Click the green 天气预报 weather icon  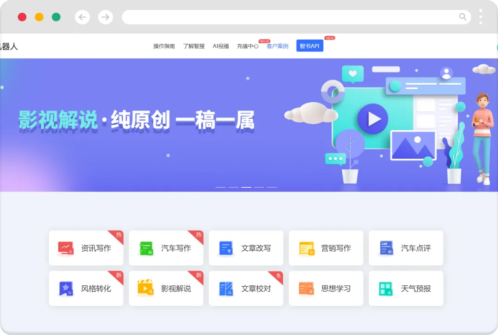point(386,289)
